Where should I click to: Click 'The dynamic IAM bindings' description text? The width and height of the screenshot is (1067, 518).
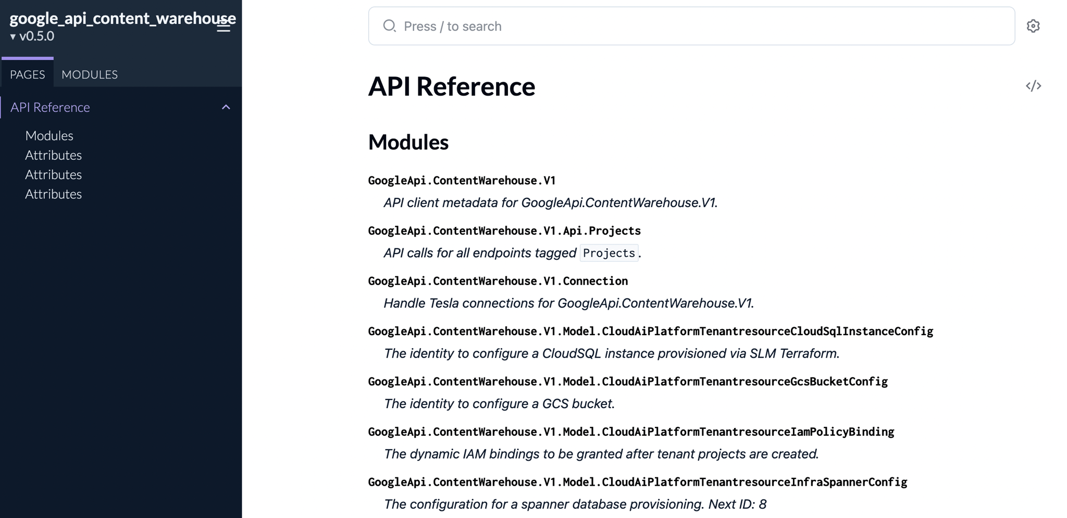tap(601, 454)
